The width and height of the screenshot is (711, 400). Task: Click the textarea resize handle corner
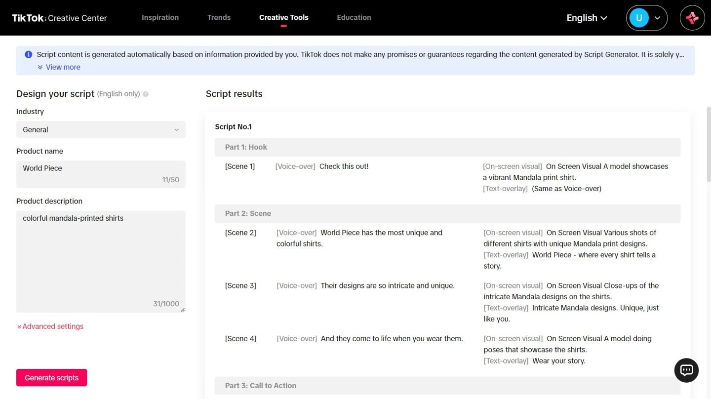click(x=182, y=310)
